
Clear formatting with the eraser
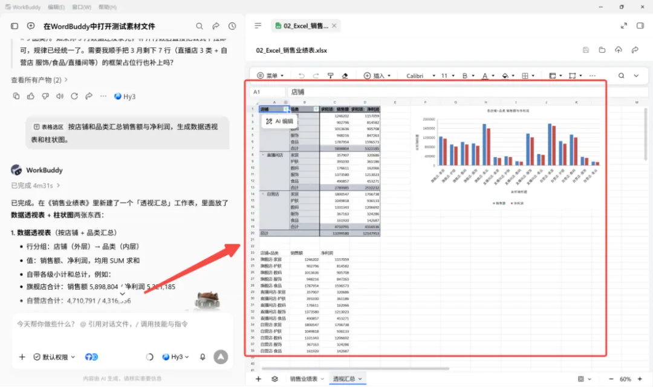[345, 76]
